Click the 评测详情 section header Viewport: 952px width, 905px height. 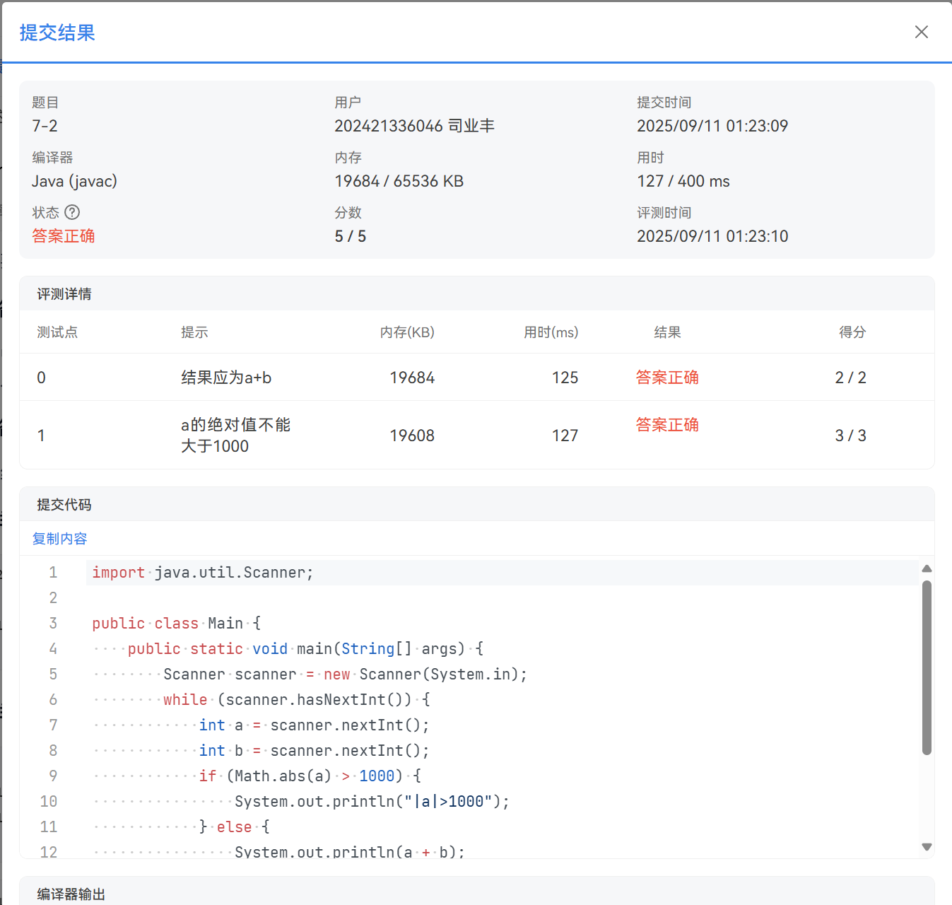pos(63,293)
